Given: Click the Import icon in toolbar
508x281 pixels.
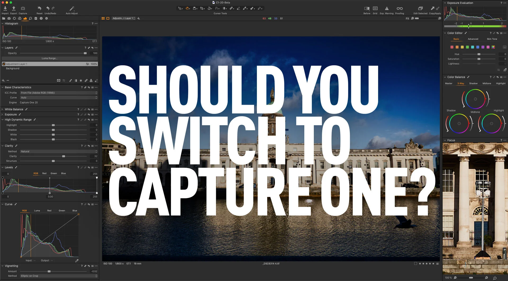Looking at the screenshot, I should click(x=5, y=9).
